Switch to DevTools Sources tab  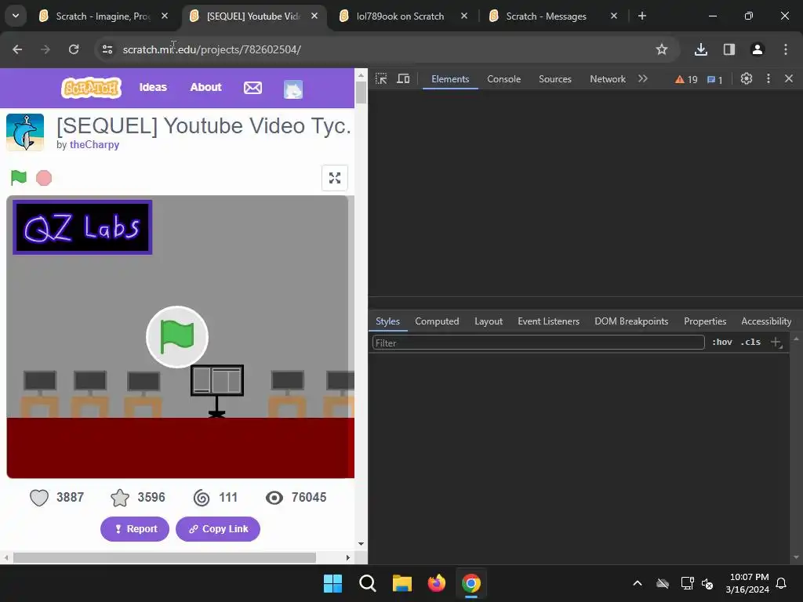555,79
